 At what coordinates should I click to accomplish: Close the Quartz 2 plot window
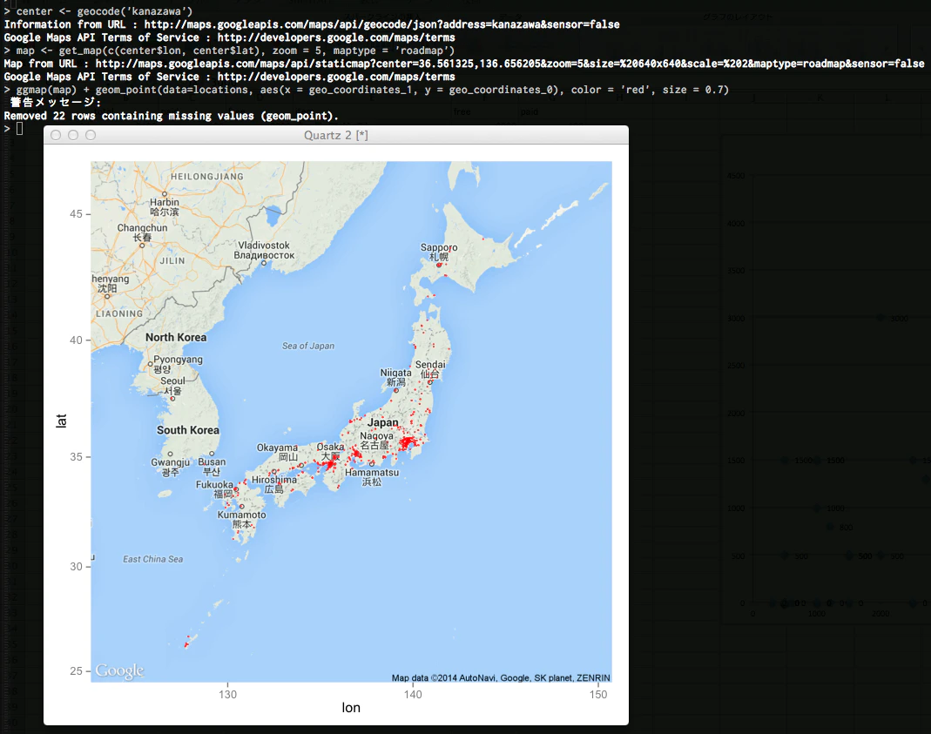(56, 135)
